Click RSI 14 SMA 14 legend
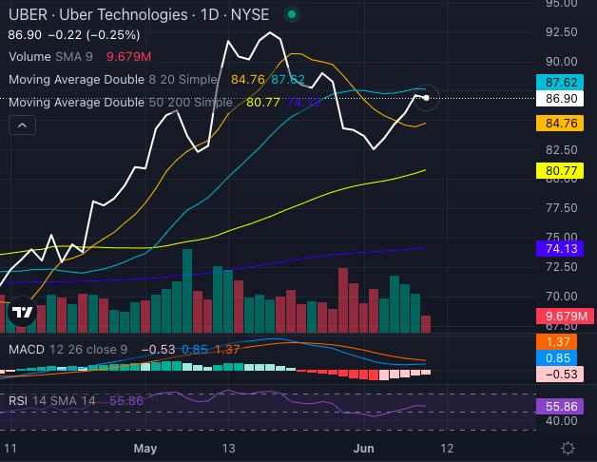 tap(51, 400)
